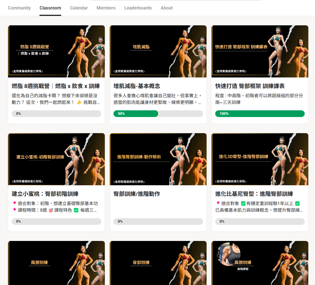This screenshot has height=285, width=315.
Task: Click the 50% progress bar of 增肌減脂
Action: coord(158,114)
